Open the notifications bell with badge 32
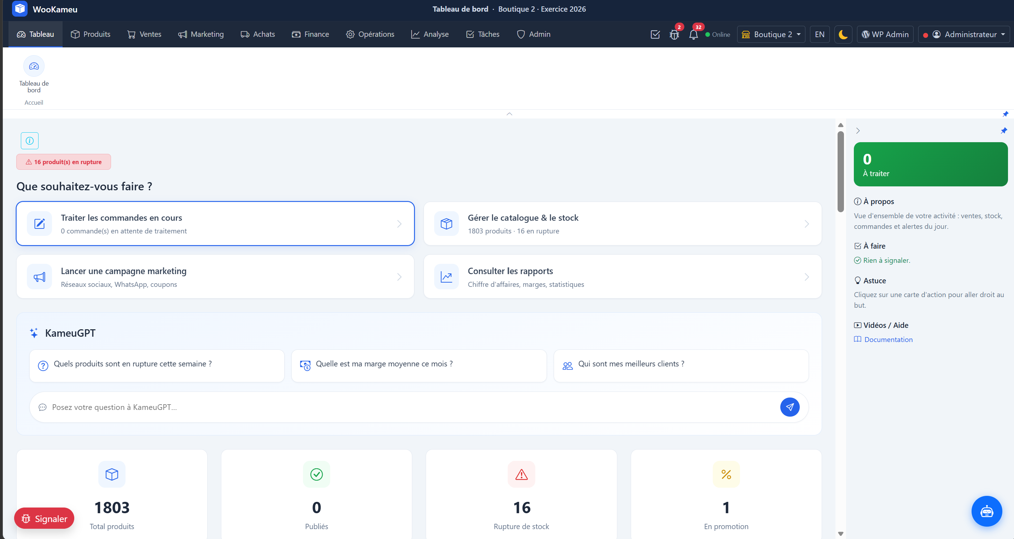Image resolution: width=1014 pixels, height=539 pixels. pos(694,34)
